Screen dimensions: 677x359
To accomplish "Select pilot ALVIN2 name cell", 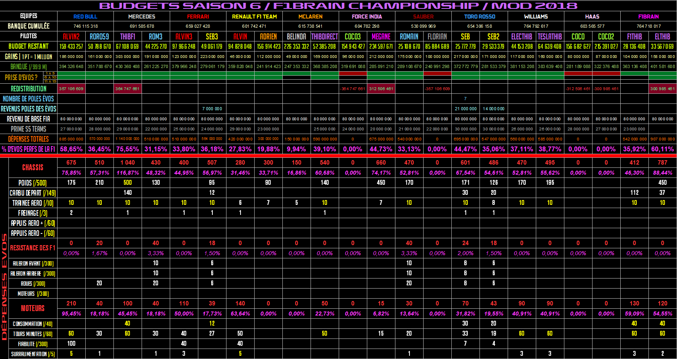I will (71, 36).
